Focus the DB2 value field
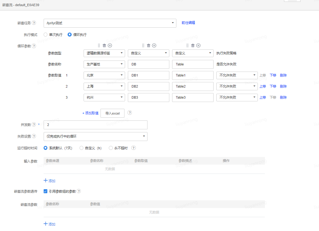The width and height of the screenshot is (319, 231). (148, 86)
